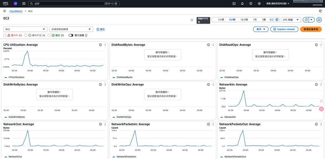
Task: Toggle NetworkIn legend series
Action: pos(228,117)
